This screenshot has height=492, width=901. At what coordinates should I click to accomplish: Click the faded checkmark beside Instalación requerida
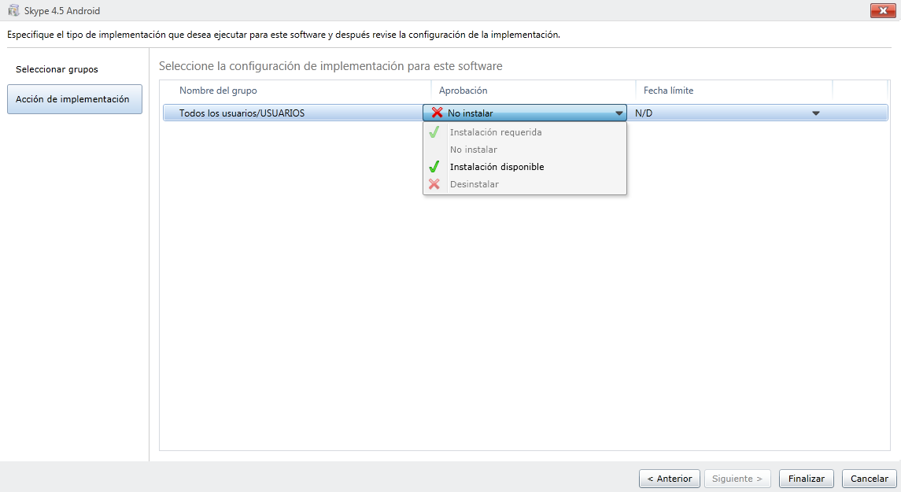[434, 132]
